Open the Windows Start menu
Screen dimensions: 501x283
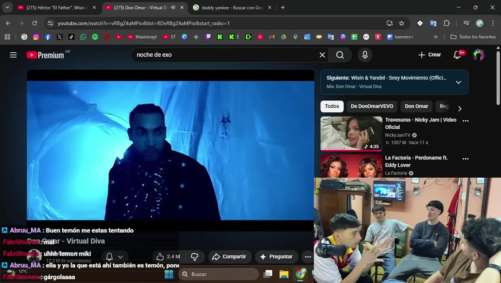[169, 274]
